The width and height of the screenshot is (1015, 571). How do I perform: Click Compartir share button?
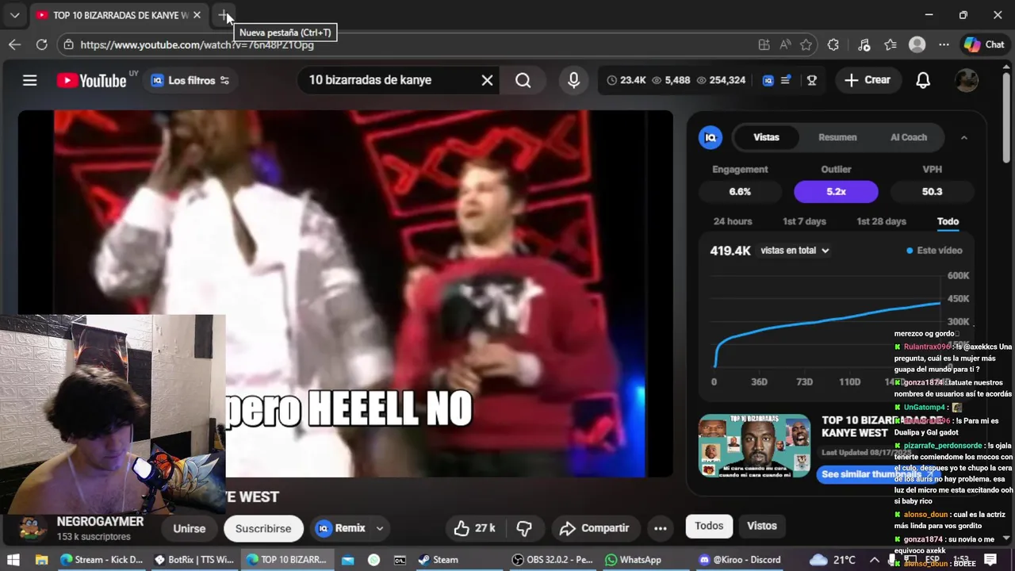point(594,528)
